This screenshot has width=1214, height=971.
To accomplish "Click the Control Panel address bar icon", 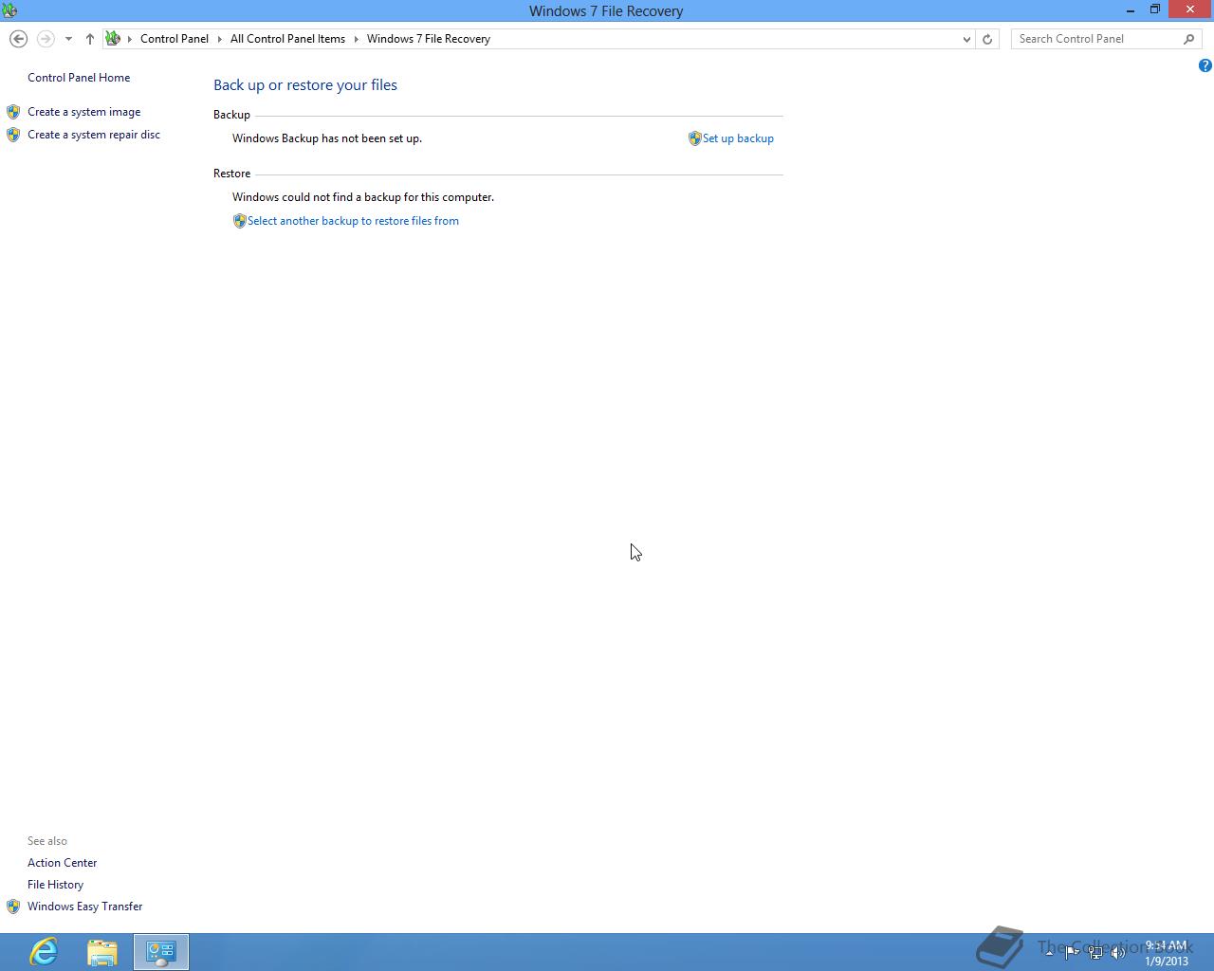I will click(x=113, y=39).
